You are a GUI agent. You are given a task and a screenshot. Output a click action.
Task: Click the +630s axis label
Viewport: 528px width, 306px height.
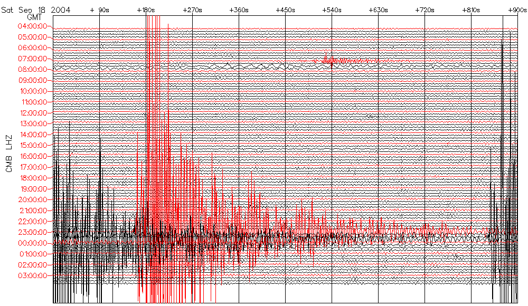379,10
